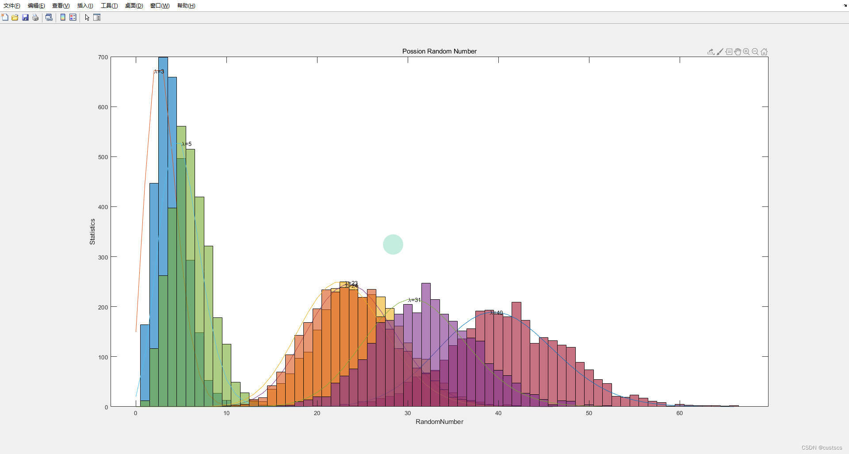Click the λ=31 curve annotation

pyautogui.click(x=414, y=300)
